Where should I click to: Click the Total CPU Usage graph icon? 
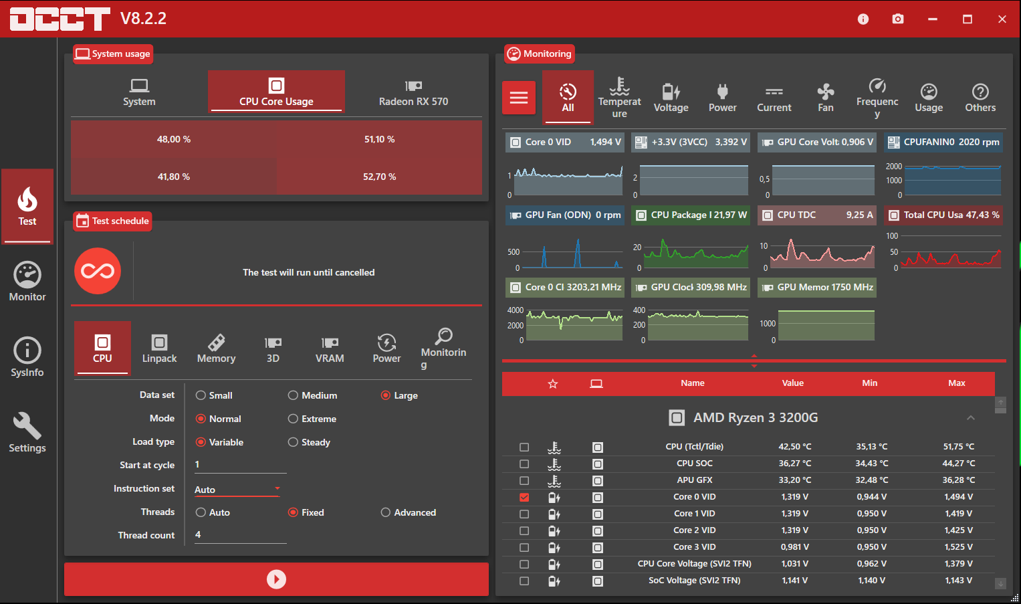click(894, 215)
